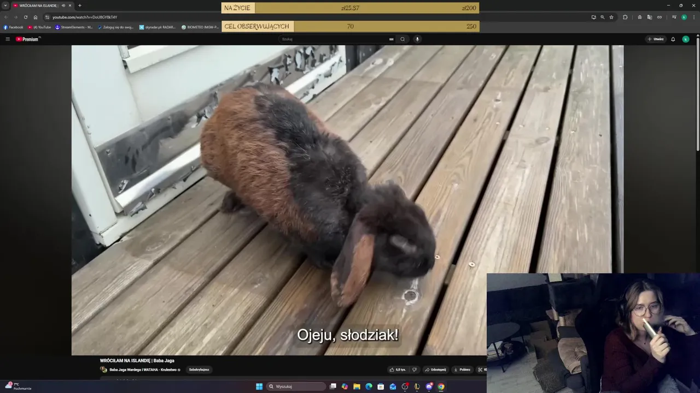Image resolution: width=700 pixels, height=393 pixels.
Task: Launch Microsoft Edge from the taskbar
Action: tap(369, 386)
